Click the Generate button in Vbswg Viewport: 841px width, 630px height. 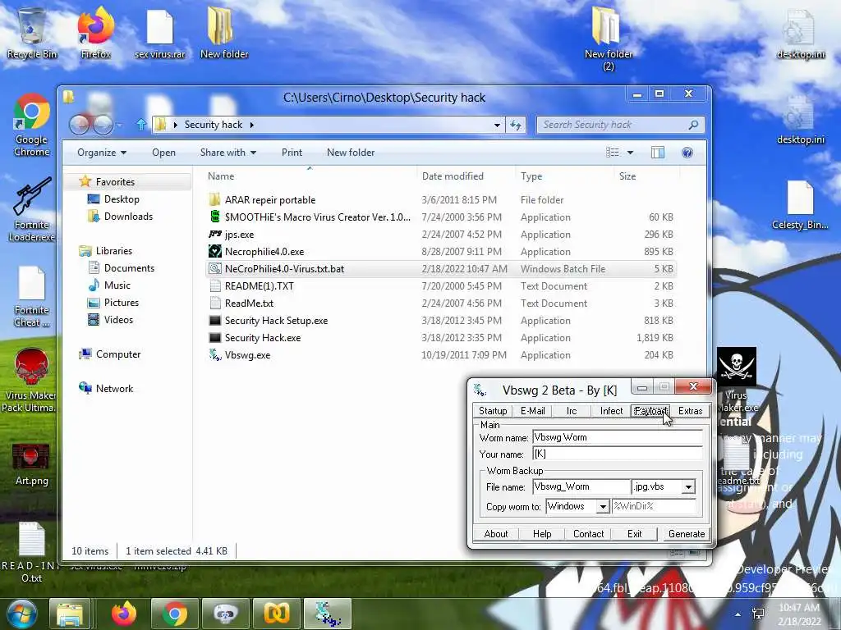pos(687,534)
